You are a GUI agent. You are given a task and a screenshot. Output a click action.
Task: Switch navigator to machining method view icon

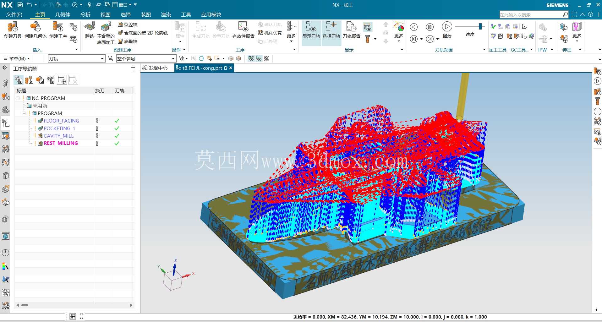[x=51, y=80]
